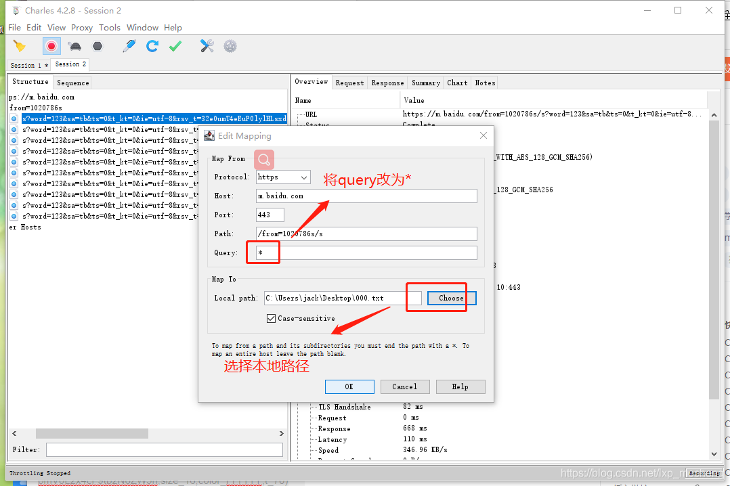This screenshot has height=486, width=730.
Task: Click the Host field containing m.baidu.com
Action: click(x=366, y=196)
